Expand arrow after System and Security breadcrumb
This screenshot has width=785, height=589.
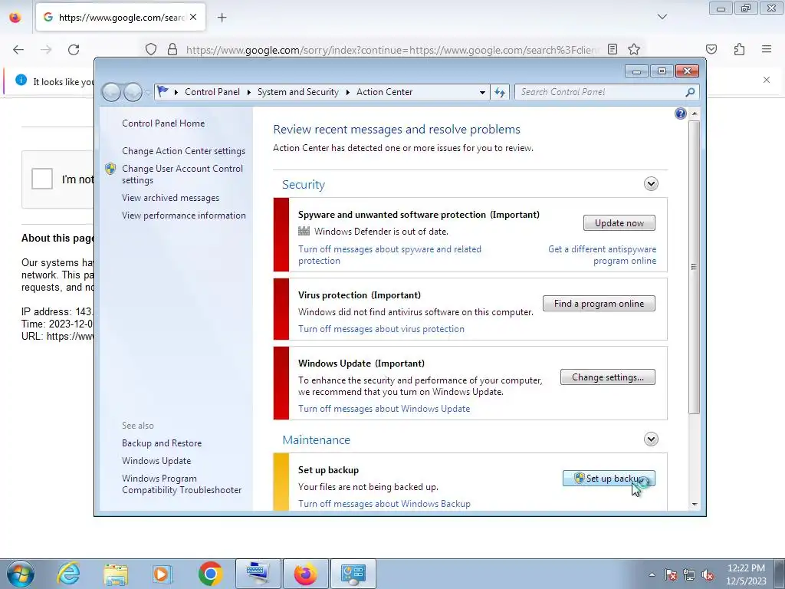coord(347,92)
